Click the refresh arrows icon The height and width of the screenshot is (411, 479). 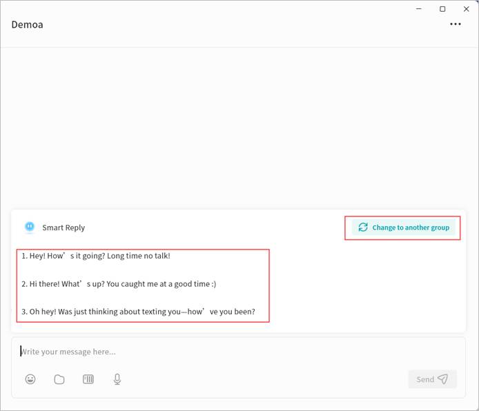click(x=363, y=228)
